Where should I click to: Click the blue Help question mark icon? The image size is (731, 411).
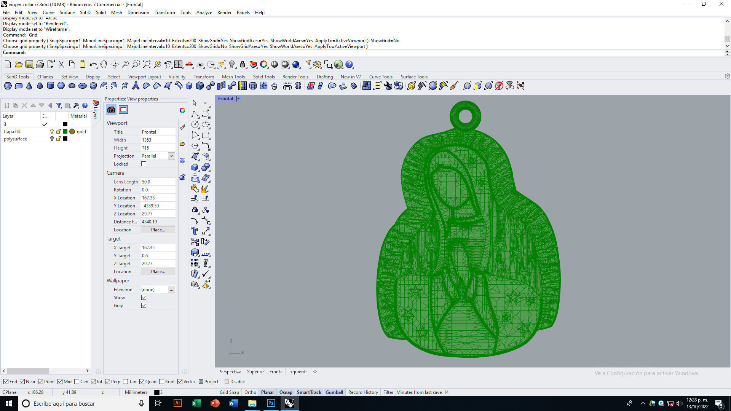point(349,64)
